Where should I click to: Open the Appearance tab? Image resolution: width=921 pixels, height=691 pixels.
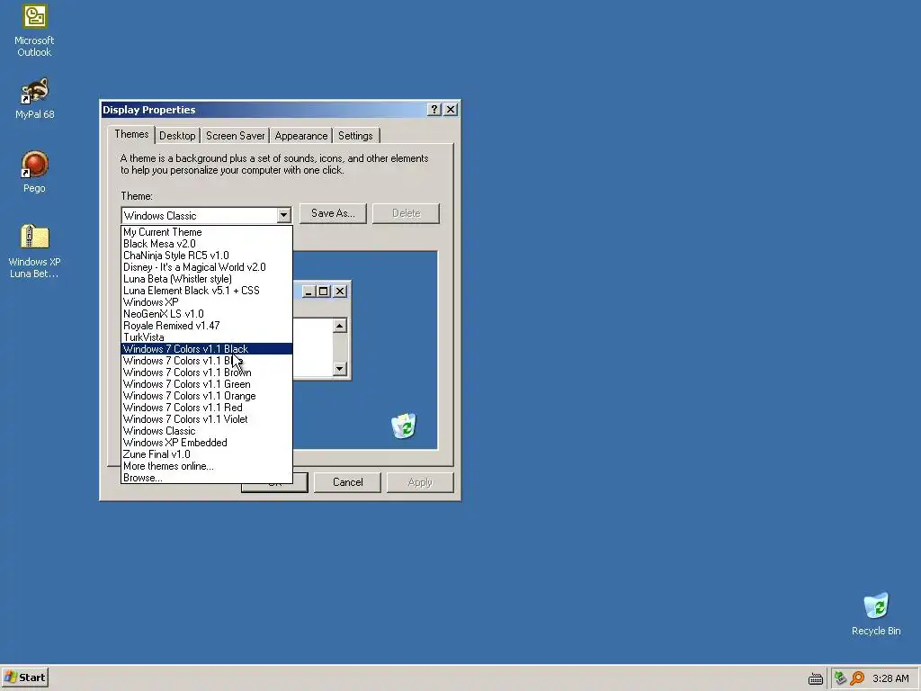pyautogui.click(x=300, y=136)
